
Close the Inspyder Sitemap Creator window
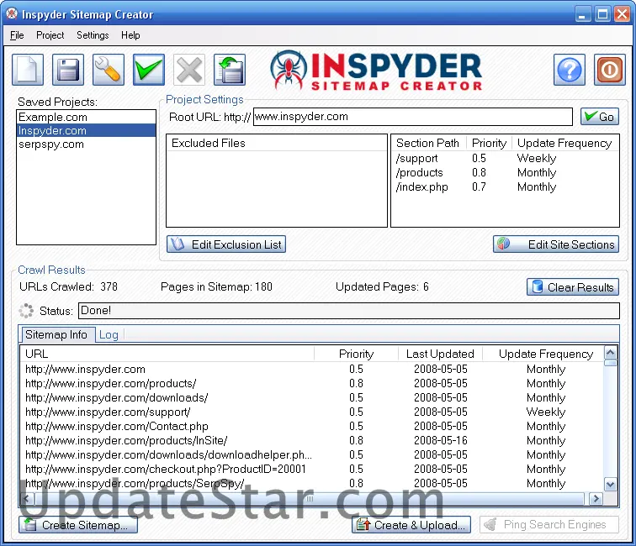[622, 14]
